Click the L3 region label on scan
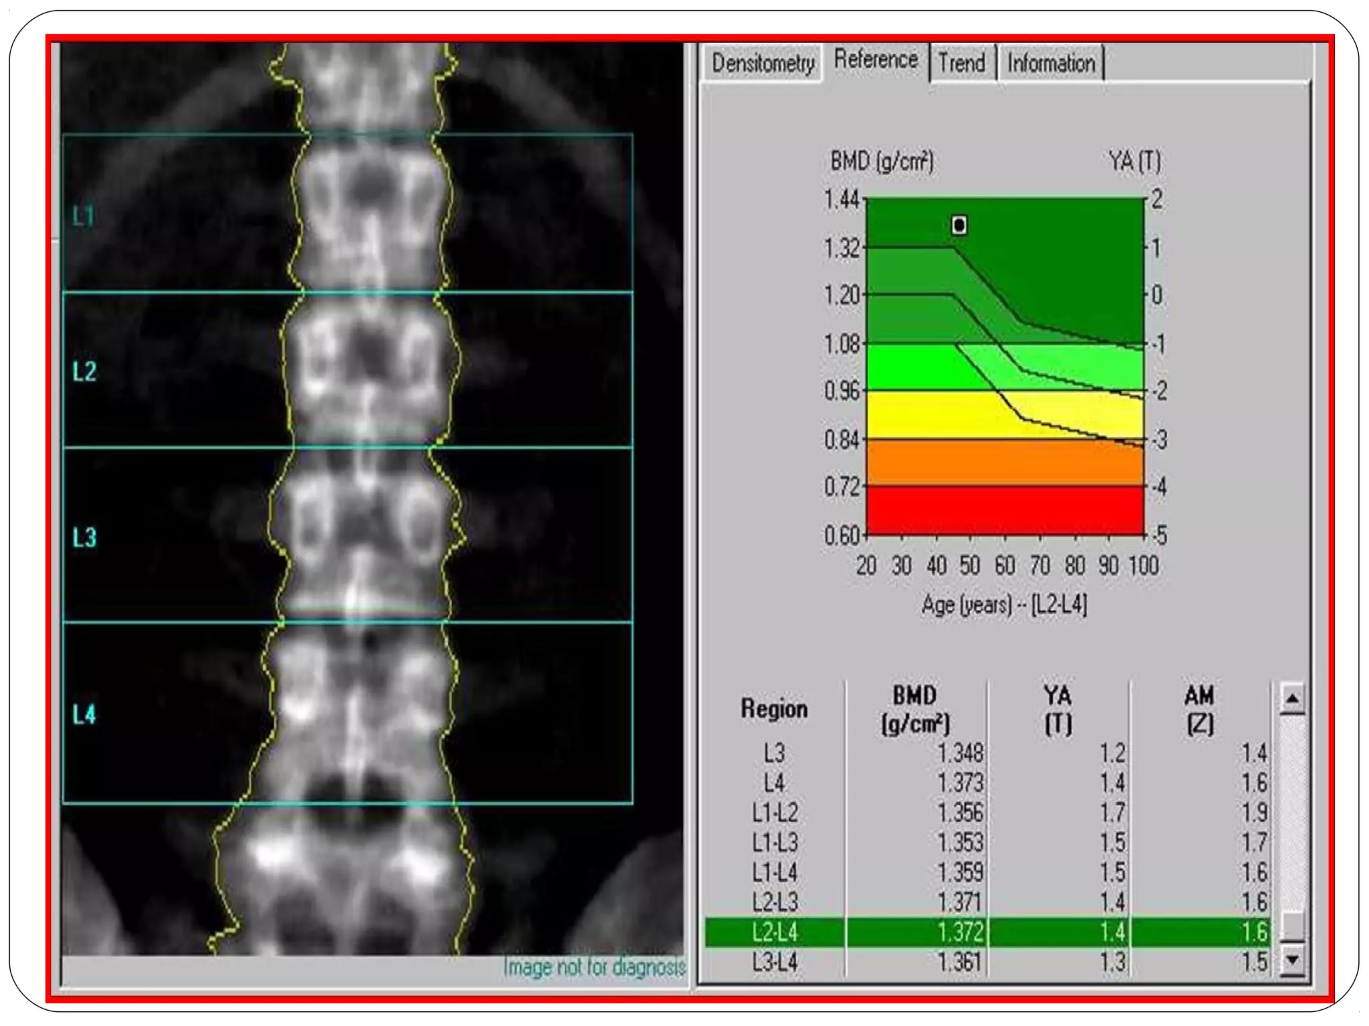Screen dimensions: 1369x1026 tap(84, 537)
